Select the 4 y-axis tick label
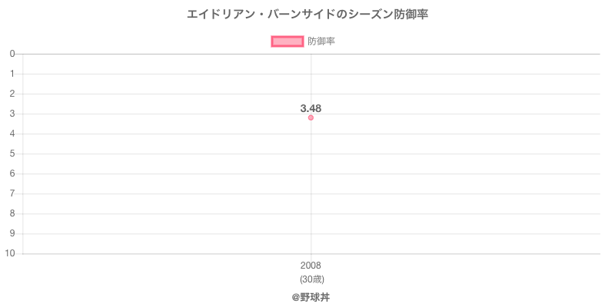 click(x=13, y=134)
